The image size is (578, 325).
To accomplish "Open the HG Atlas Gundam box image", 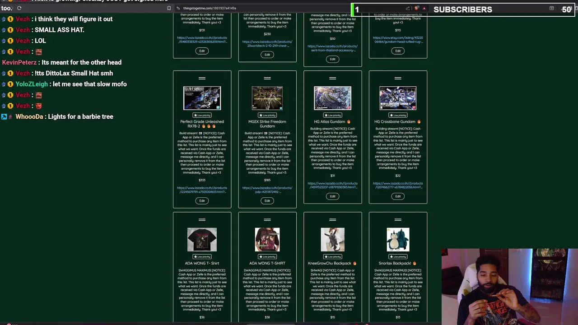I will (332, 98).
